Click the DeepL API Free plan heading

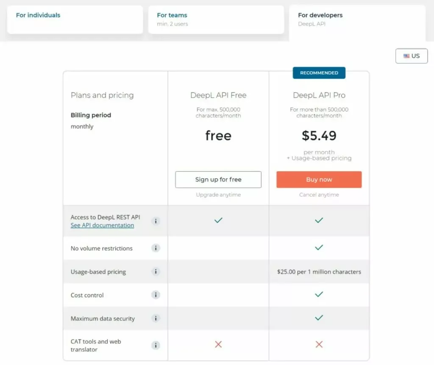pos(218,95)
